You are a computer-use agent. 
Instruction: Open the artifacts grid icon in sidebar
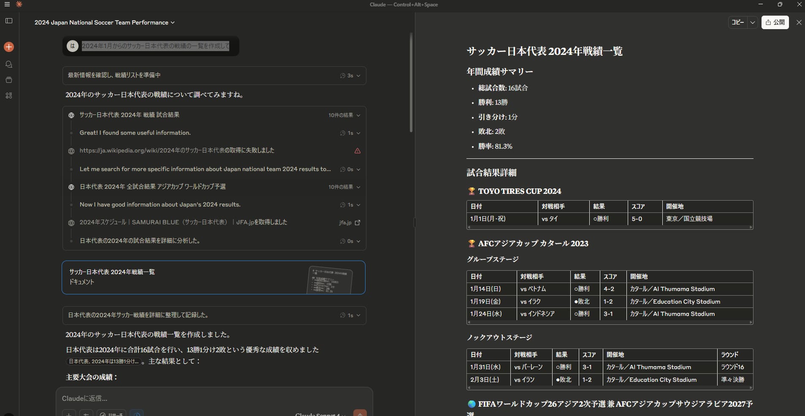[9, 95]
